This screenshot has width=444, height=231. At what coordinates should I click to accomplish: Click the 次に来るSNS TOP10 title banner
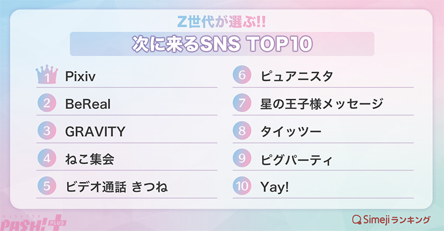click(x=222, y=43)
